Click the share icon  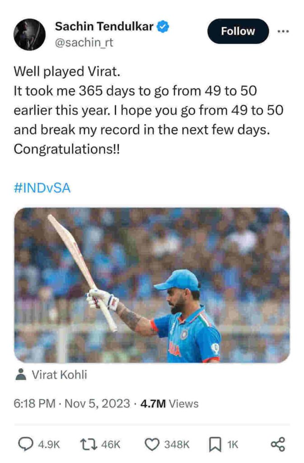tap(278, 444)
